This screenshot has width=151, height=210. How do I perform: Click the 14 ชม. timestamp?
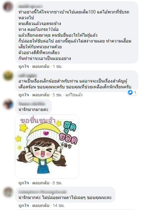[x=59, y=205]
